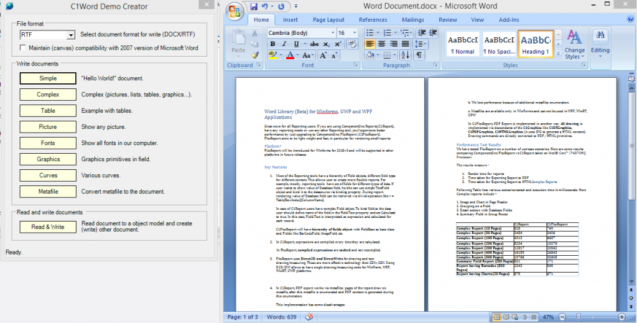Screen dimensions: 637x323
Task: Apply Italic formatting from ribbon
Action: point(284,44)
